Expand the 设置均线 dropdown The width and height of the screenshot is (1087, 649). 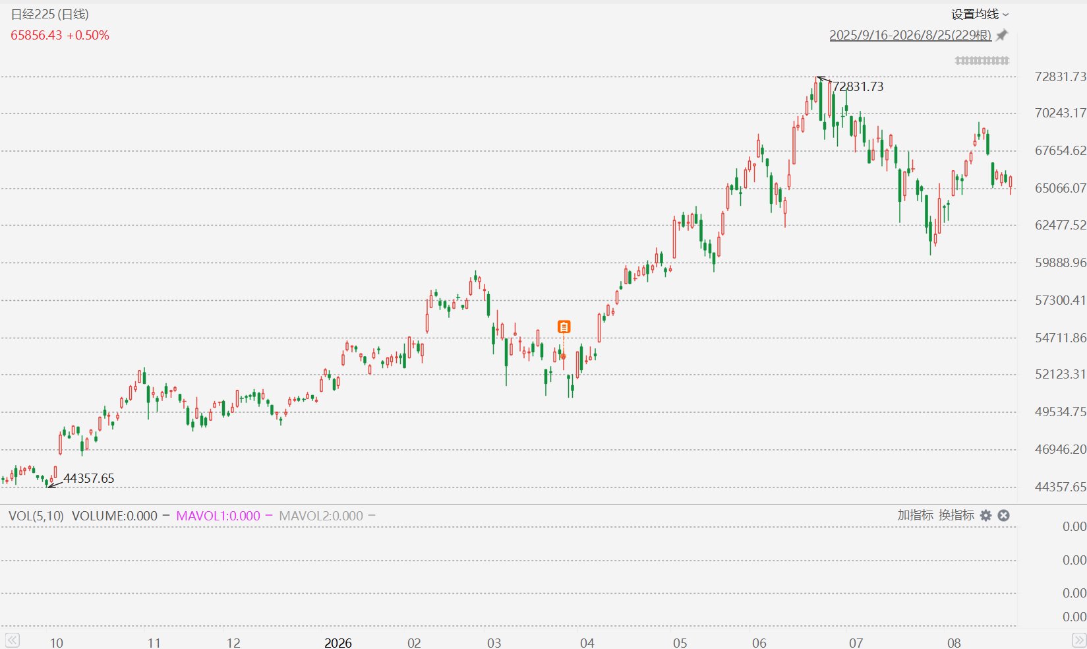point(980,15)
